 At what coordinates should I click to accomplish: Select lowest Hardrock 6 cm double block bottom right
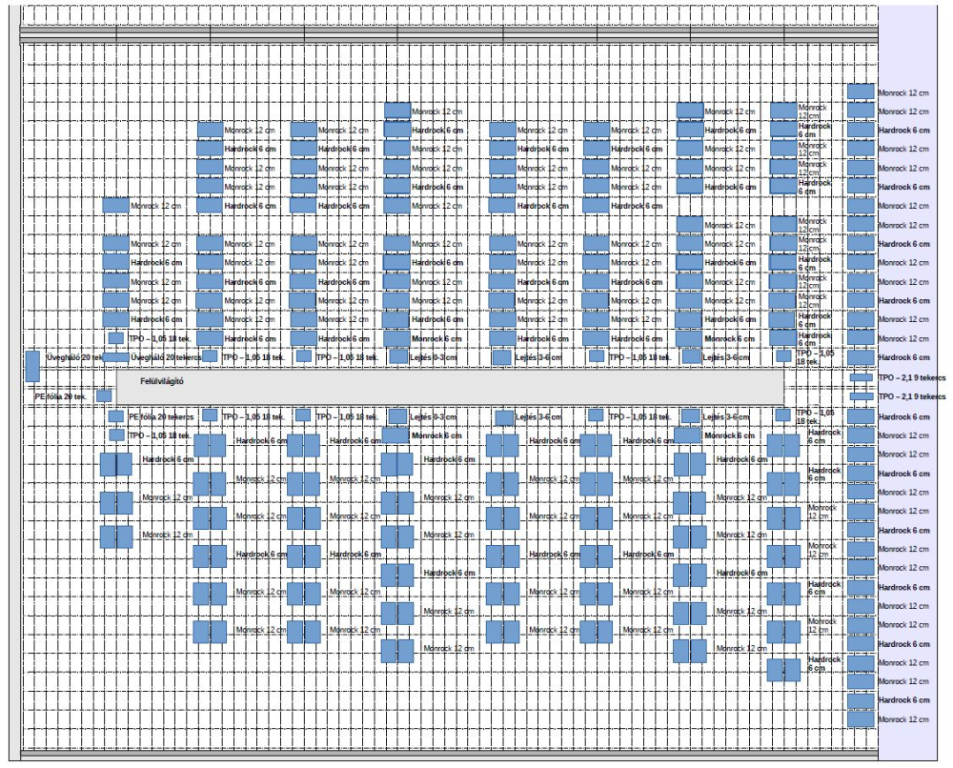tap(783, 670)
